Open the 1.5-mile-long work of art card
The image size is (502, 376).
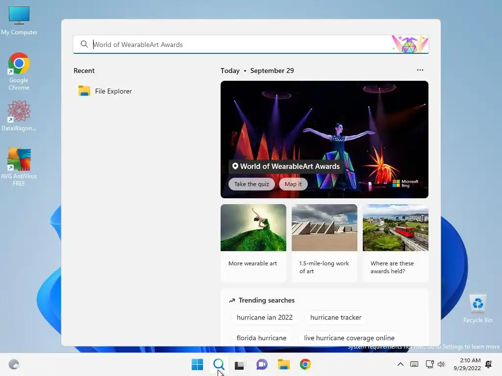coord(325,243)
